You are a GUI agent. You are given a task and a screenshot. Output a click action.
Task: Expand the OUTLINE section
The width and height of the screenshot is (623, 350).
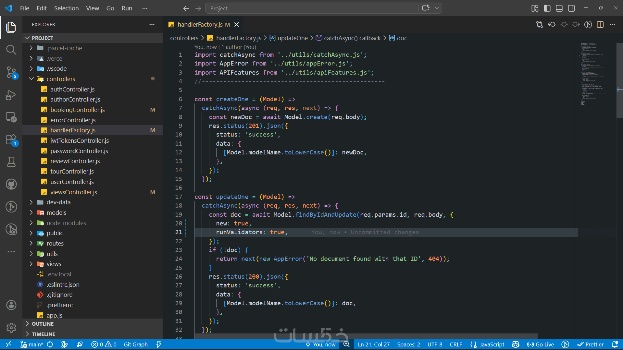coord(43,324)
